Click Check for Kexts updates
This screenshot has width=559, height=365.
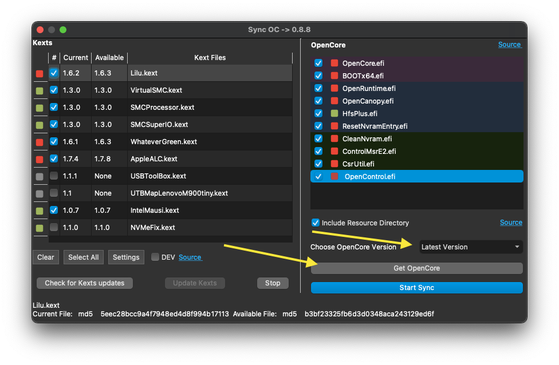click(85, 283)
